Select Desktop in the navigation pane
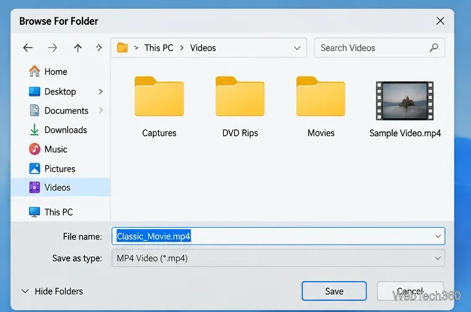Viewport: 471px width, 312px height. (60, 92)
